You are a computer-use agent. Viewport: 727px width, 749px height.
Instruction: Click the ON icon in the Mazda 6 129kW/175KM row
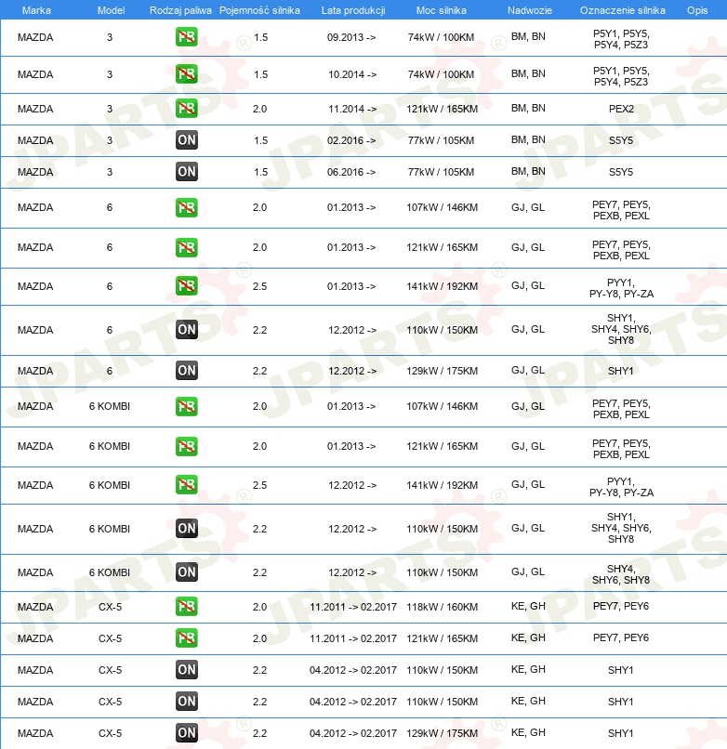(187, 371)
